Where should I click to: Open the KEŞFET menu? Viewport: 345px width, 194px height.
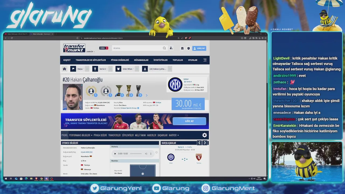tap(67, 60)
